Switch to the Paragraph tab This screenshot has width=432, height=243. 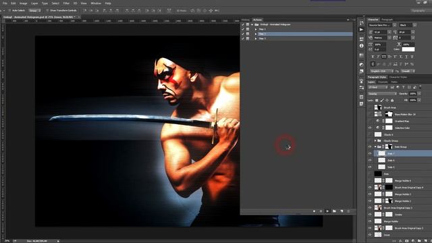(387, 20)
